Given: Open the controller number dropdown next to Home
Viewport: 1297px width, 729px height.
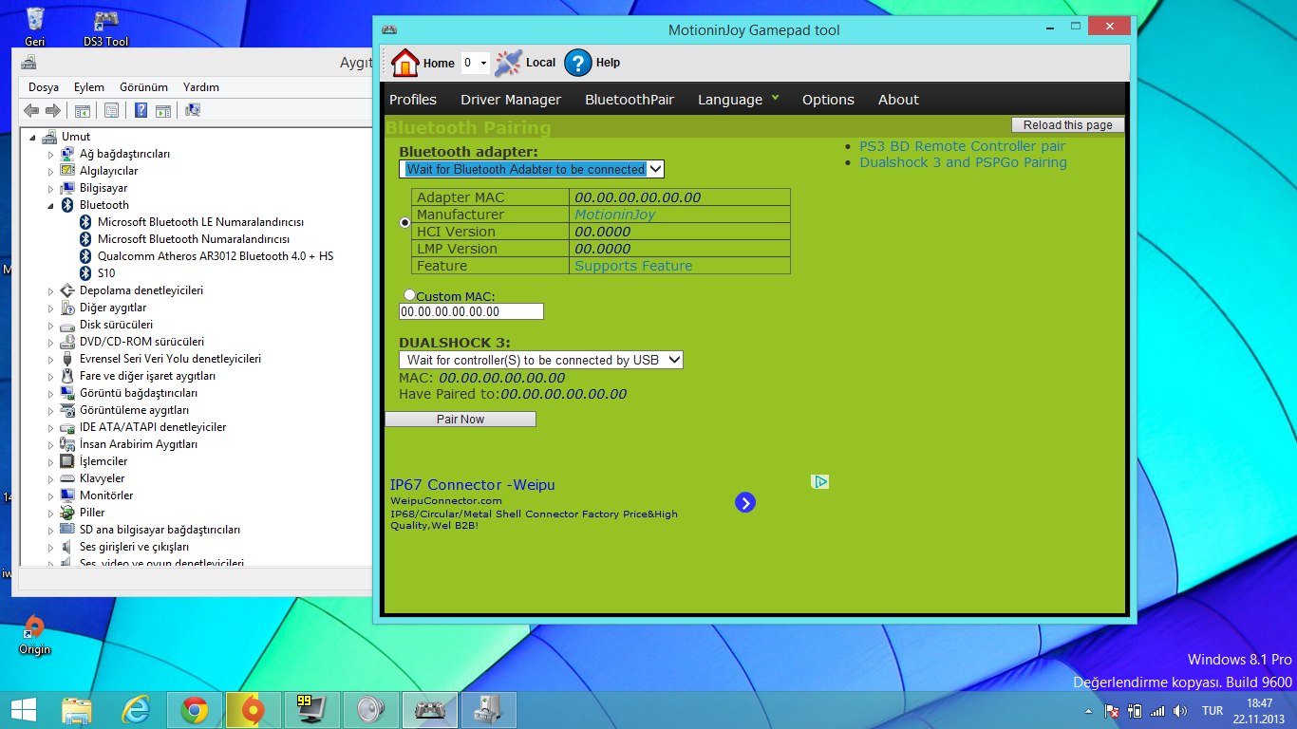Looking at the screenshot, I should pos(476,64).
